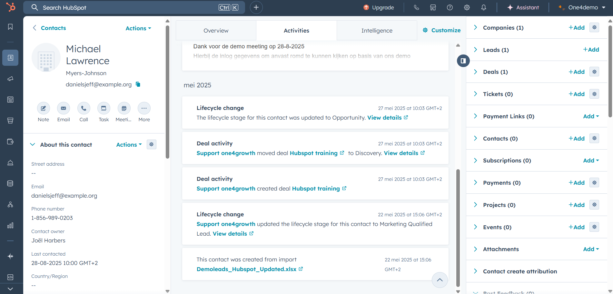Collapse the right sidebar panel toggle
The height and width of the screenshot is (294, 613).
(463, 61)
